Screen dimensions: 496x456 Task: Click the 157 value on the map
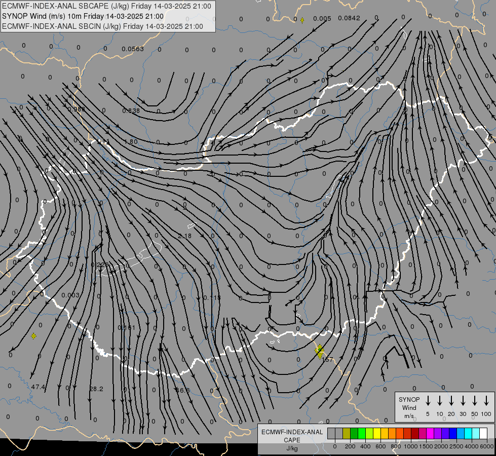point(328,360)
